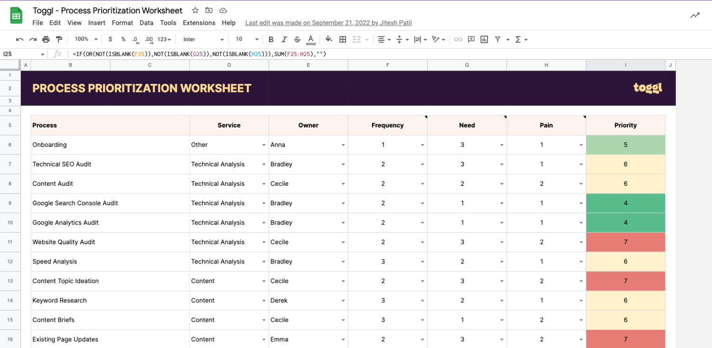Click the create filter icon
Viewport: 712px width, 348px height.
coord(497,39)
